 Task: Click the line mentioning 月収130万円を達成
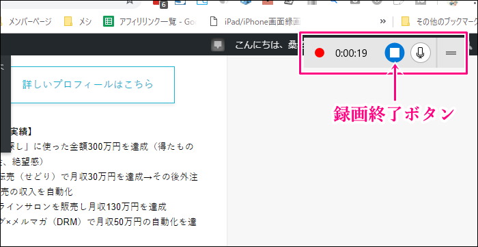(x=83, y=207)
